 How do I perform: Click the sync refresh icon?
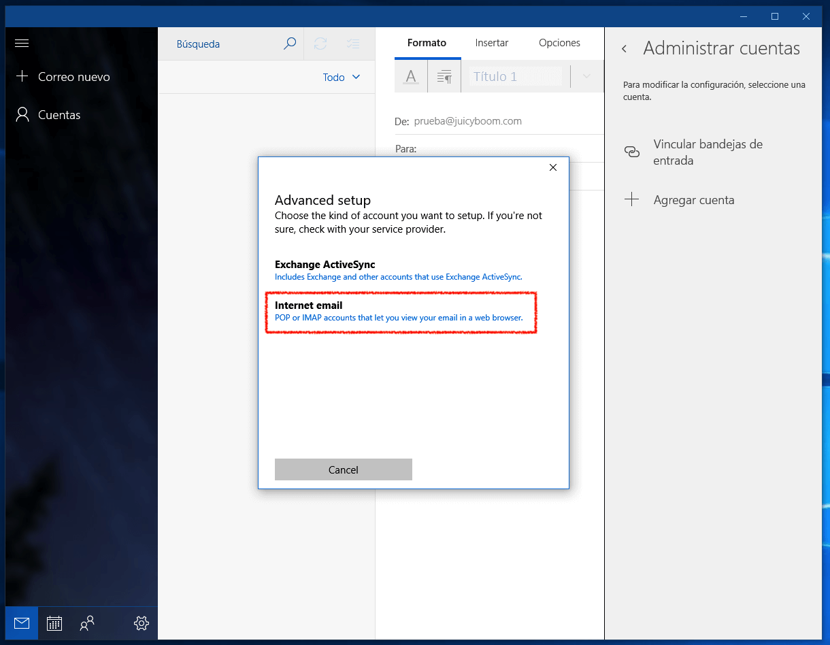click(x=320, y=44)
